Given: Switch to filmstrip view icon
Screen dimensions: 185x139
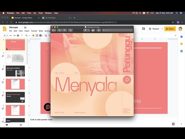Looking at the screenshot, I should click(x=7, y=125).
